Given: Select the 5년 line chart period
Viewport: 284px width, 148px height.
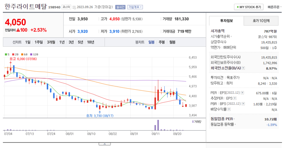Looking at the screenshot, I should pyautogui.click(x=81, y=42).
